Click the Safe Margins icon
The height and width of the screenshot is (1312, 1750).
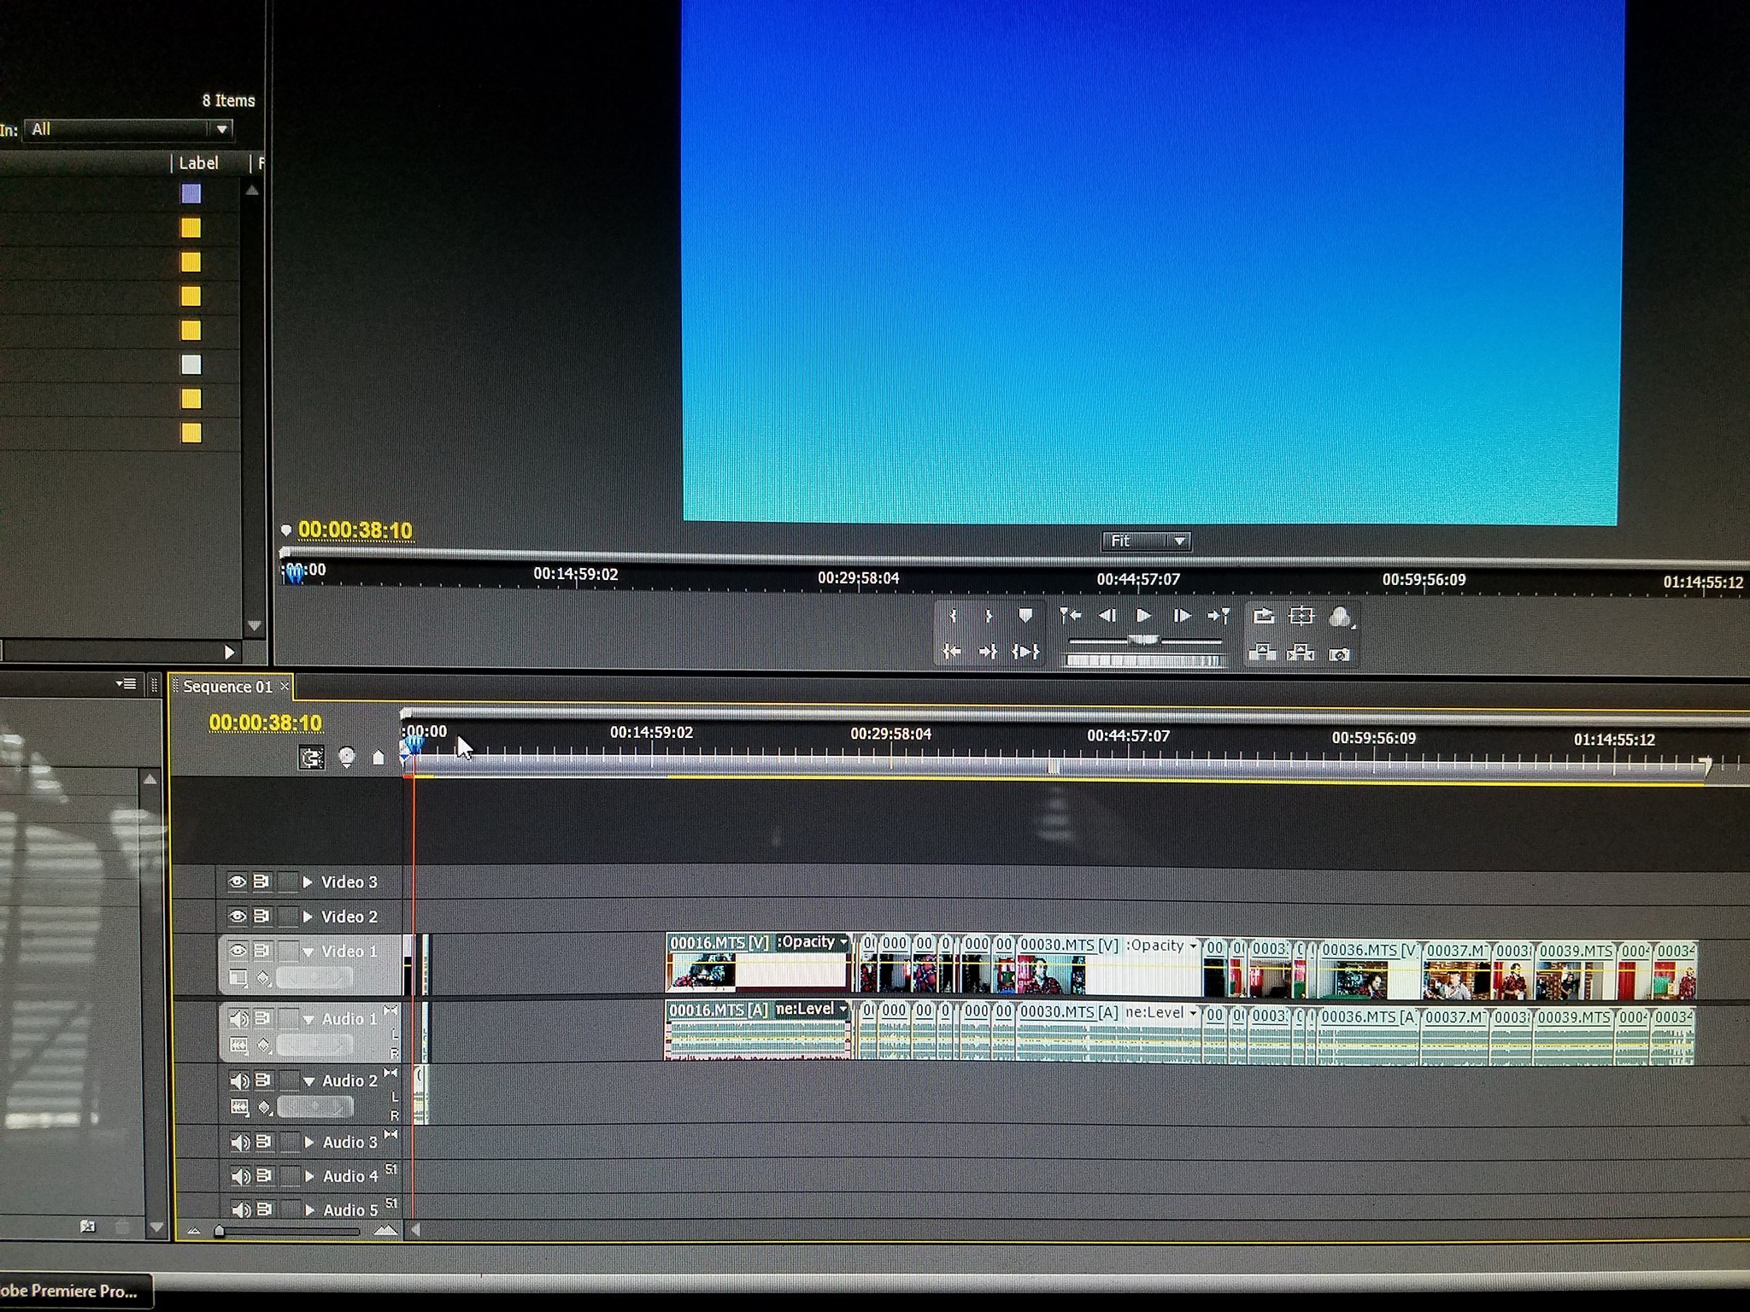tap(1301, 616)
